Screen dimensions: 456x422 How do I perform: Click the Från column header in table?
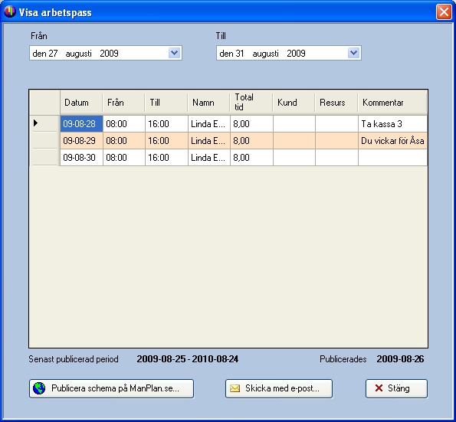pyautogui.click(x=124, y=103)
